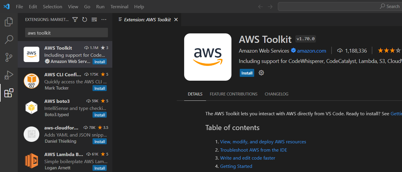Go back with the left arrow

click(x=260, y=7)
